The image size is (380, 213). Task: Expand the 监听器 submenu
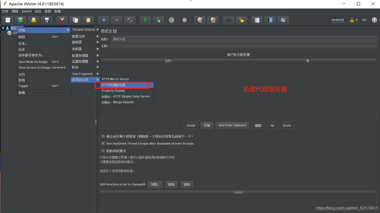coord(85,42)
